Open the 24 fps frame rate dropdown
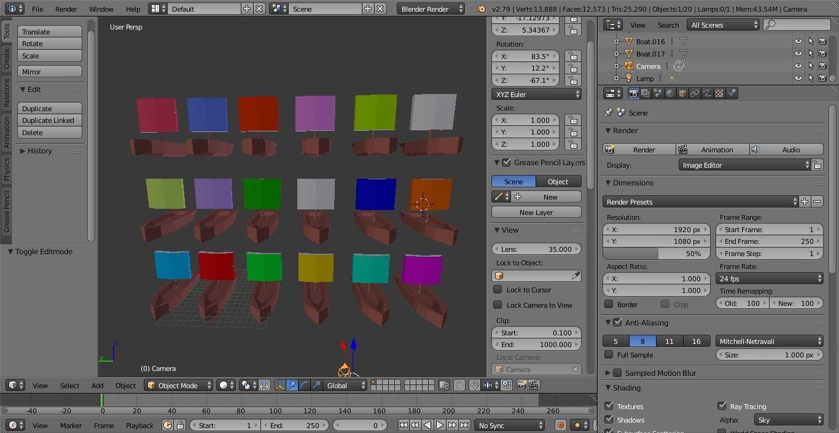Screen dimensions: 839x433 [770, 278]
